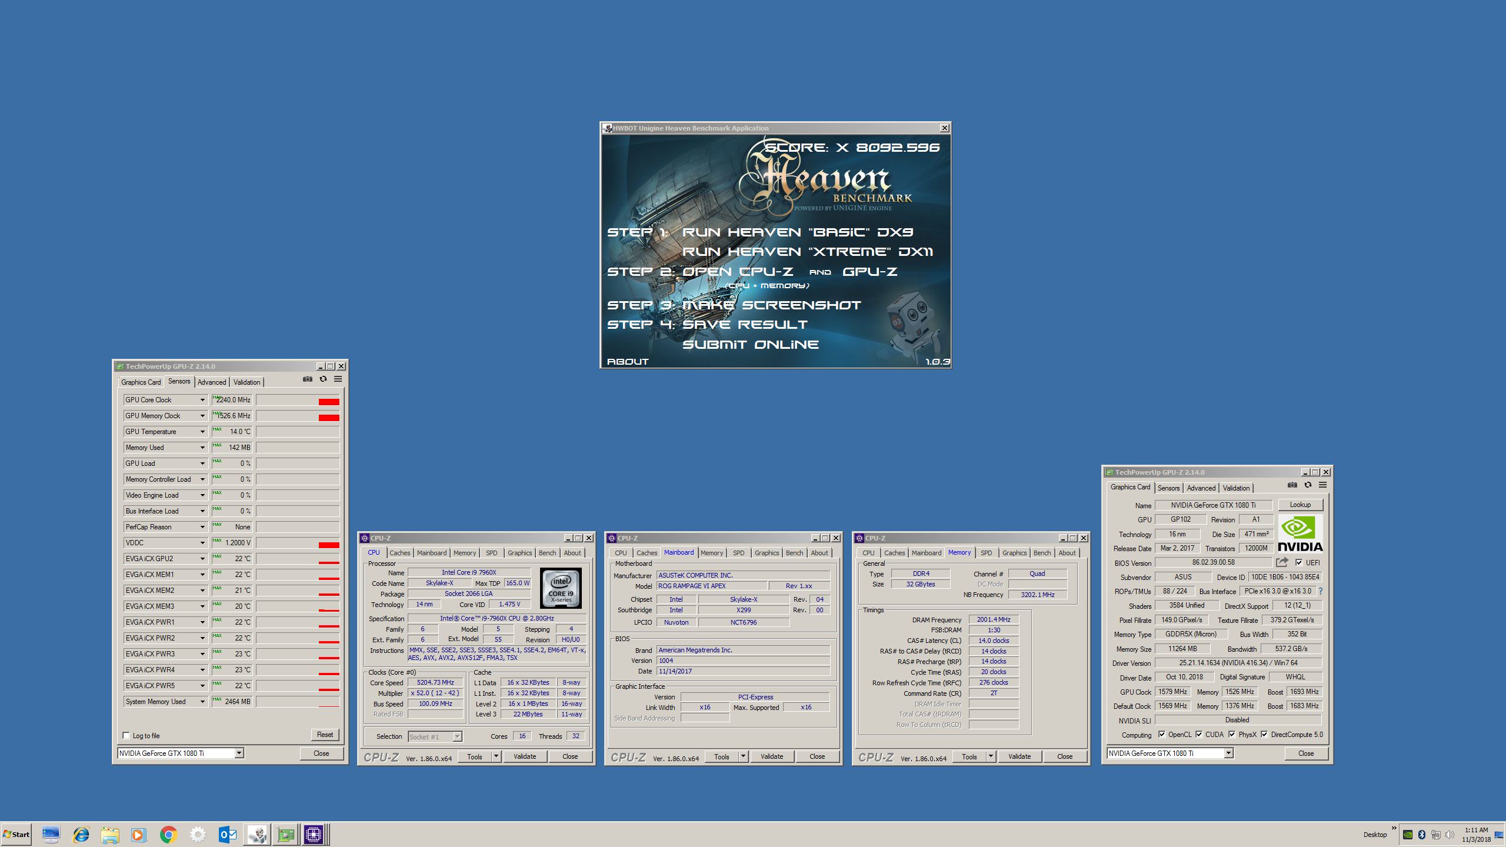Switch to Caches tab in first CPU-Z
The width and height of the screenshot is (1506, 847).
(399, 553)
